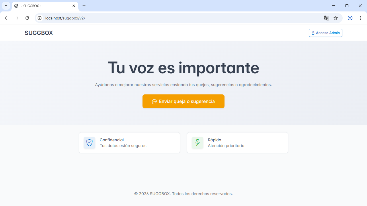The width and height of the screenshot is (367, 206).
Task: Click the lightning bolt icon on Rápido card
Action: point(198,143)
